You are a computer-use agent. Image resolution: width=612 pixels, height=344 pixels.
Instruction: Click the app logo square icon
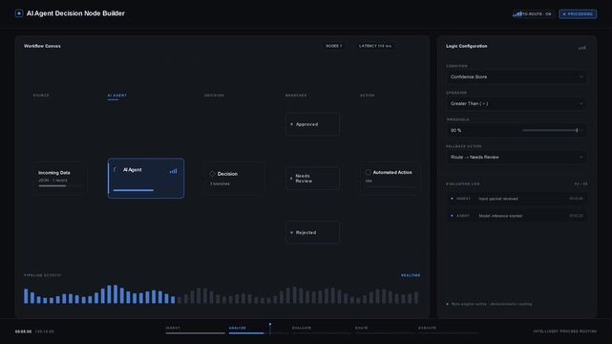(19, 13)
